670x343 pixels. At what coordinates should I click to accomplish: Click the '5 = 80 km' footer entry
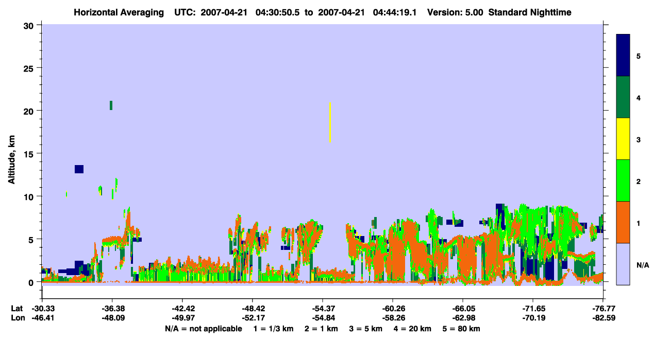(462, 329)
